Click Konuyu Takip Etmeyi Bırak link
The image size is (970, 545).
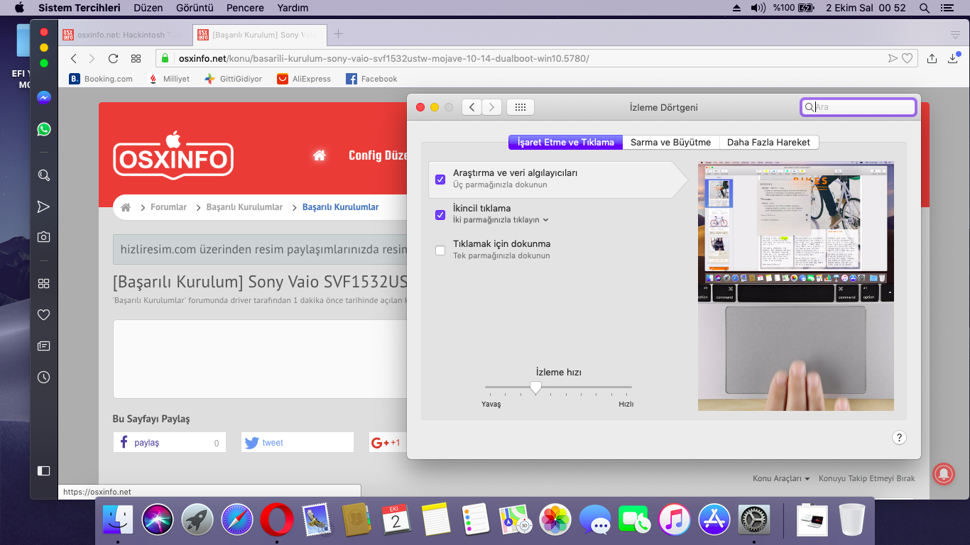866,479
